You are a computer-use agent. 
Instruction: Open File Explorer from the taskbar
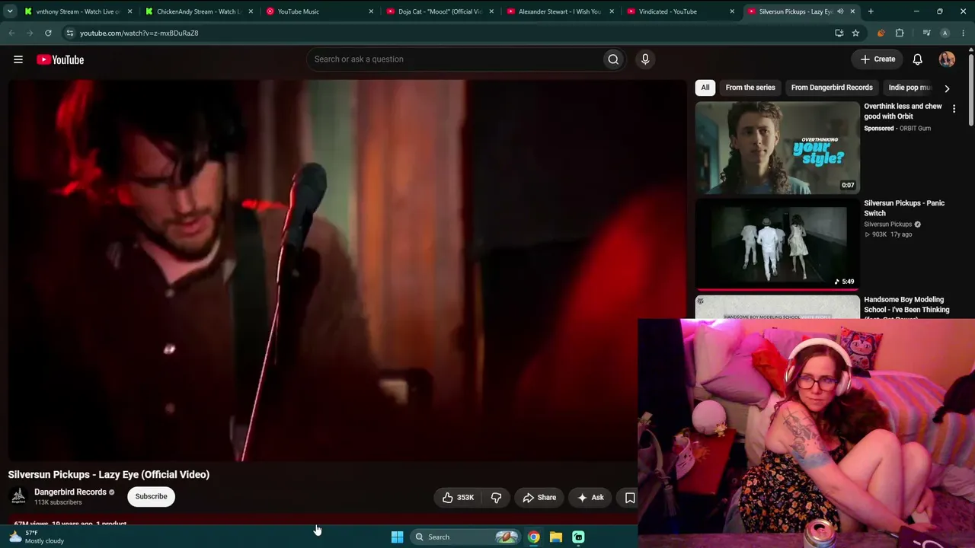coord(556,537)
